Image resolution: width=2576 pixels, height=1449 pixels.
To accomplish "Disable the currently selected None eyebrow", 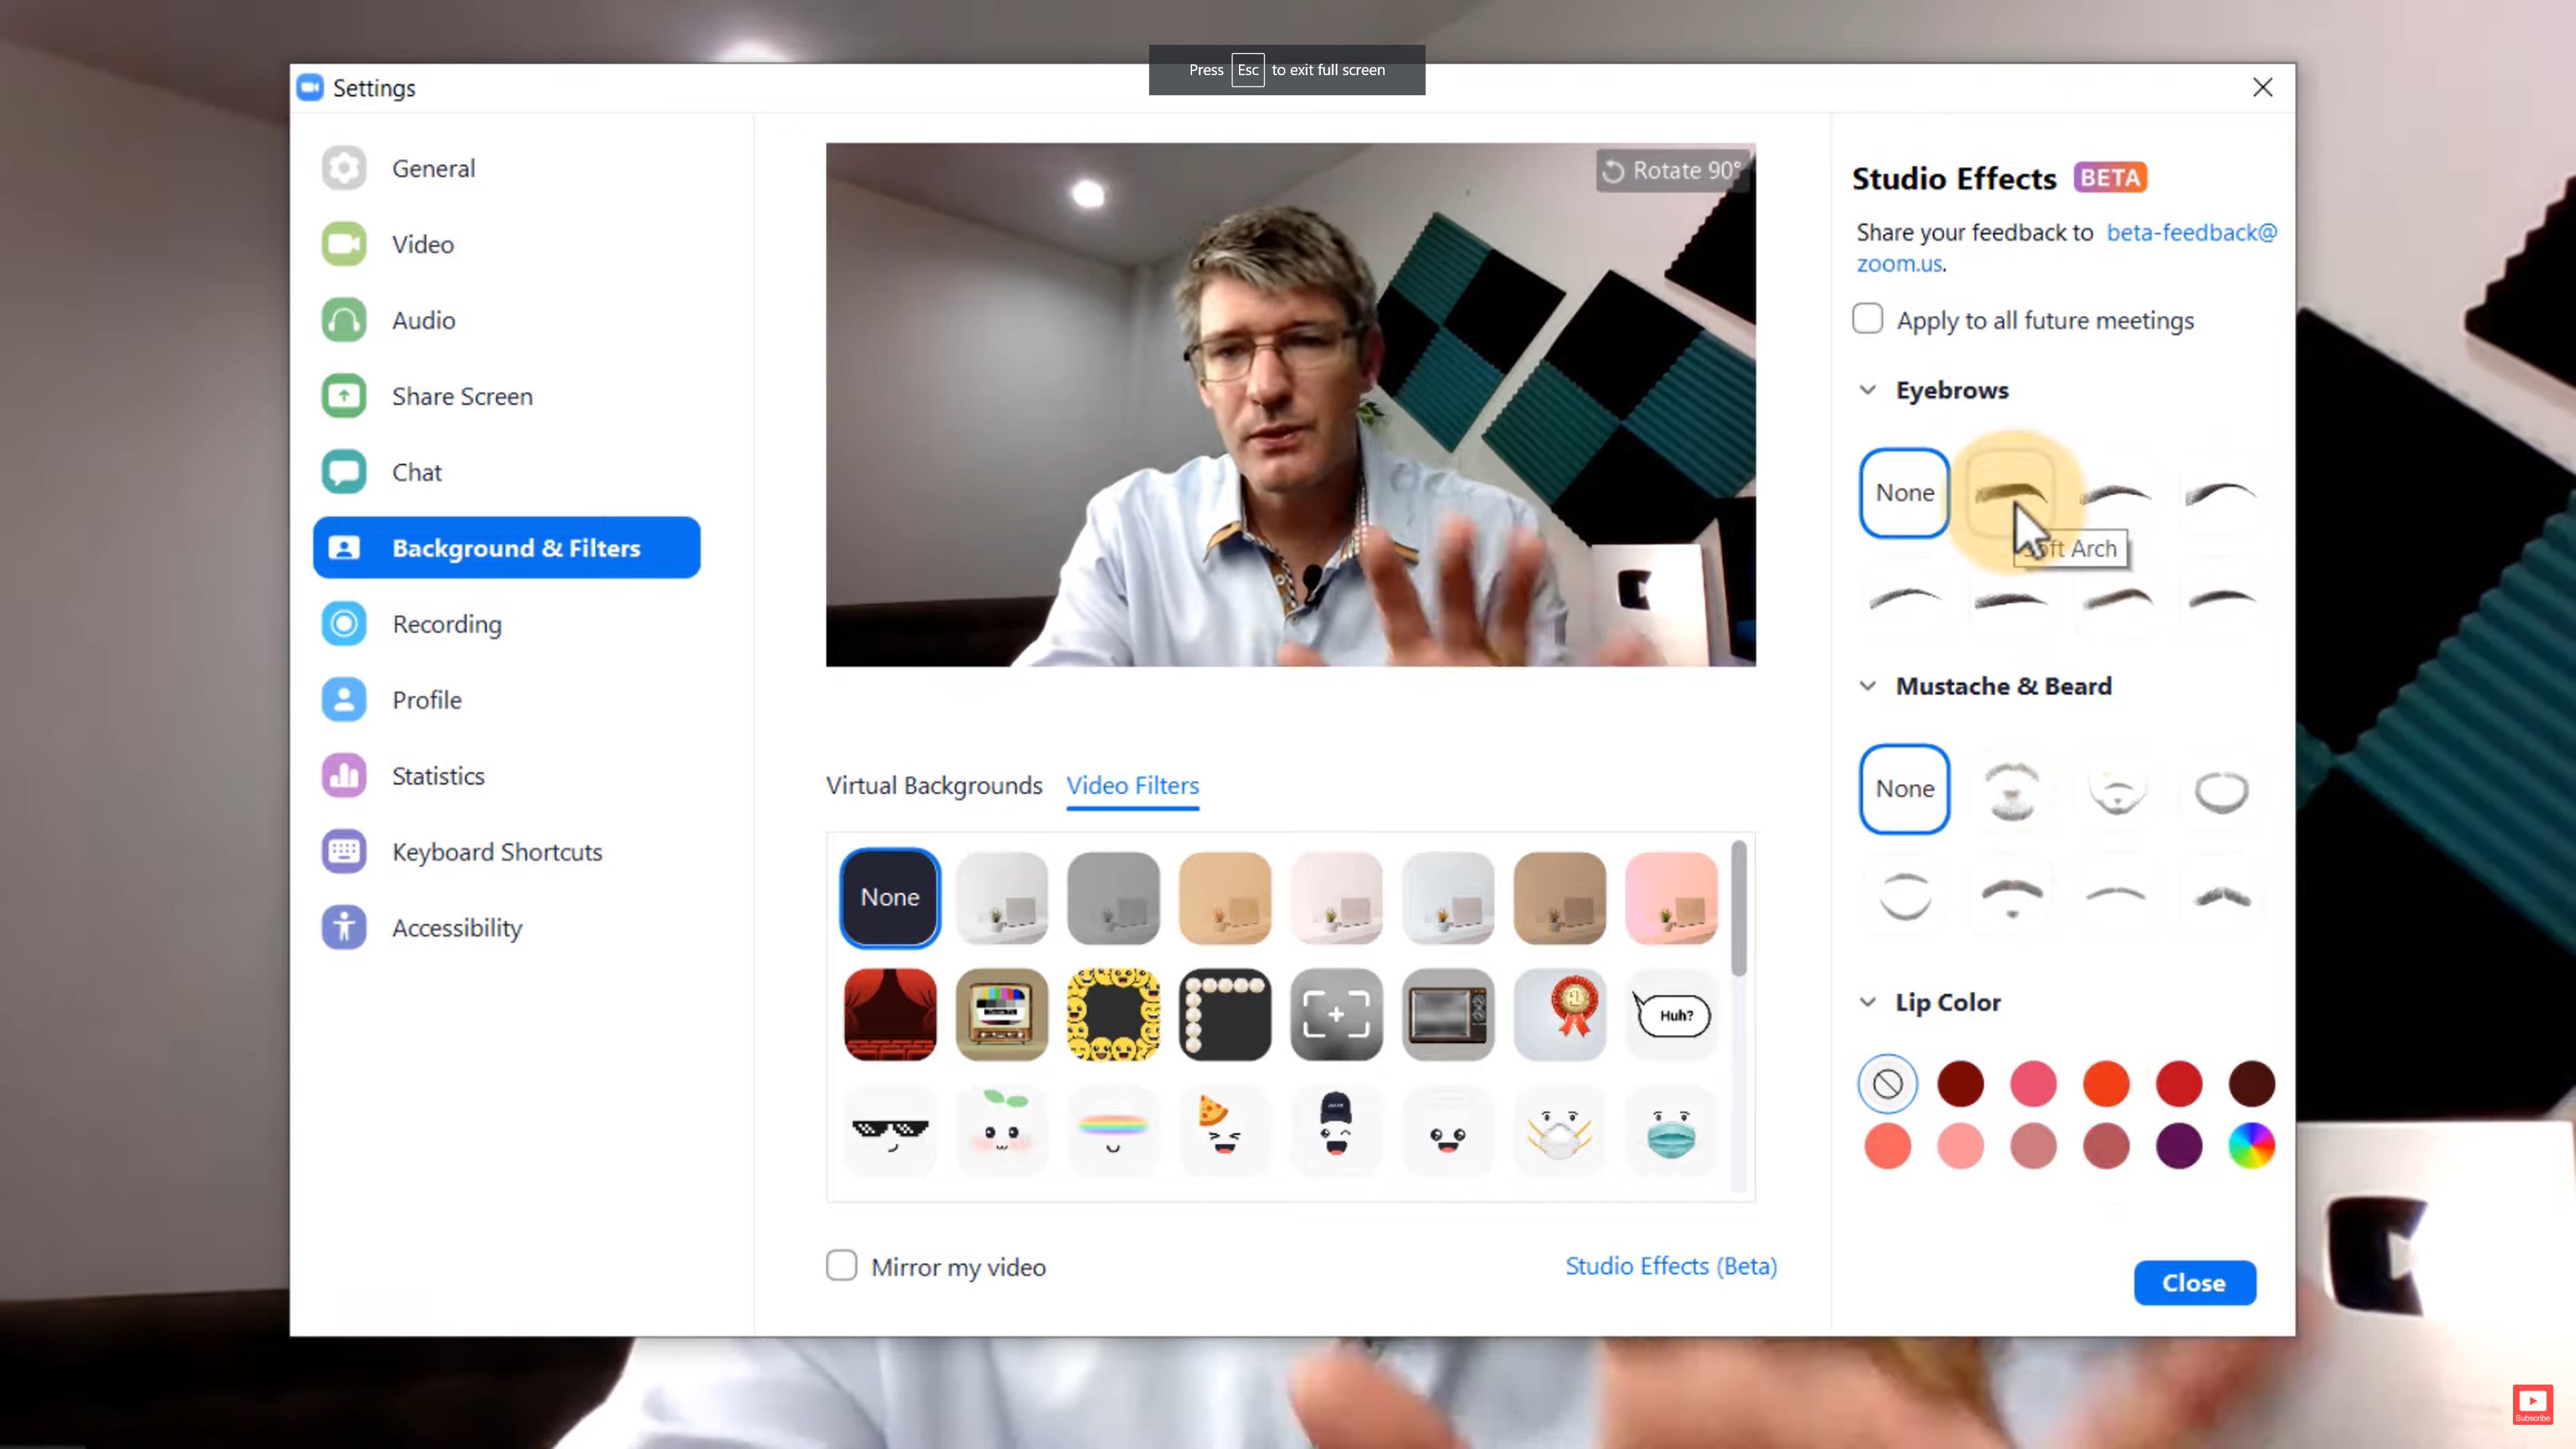I will pyautogui.click(x=1904, y=492).
